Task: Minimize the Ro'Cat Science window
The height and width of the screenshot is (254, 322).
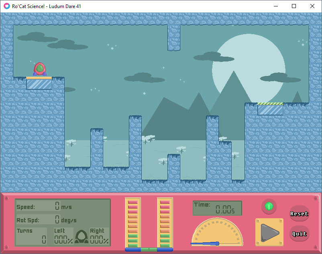Action: pos(276,6)
